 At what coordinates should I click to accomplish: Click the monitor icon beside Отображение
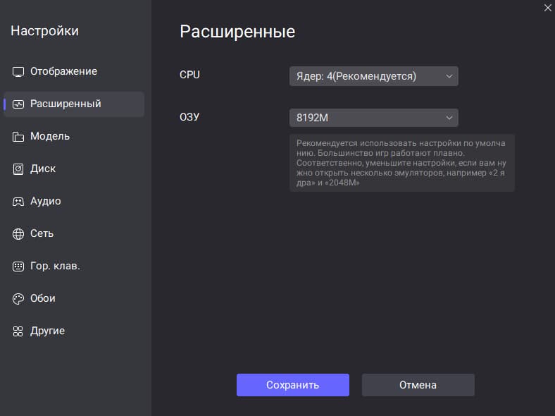point(18,72)
